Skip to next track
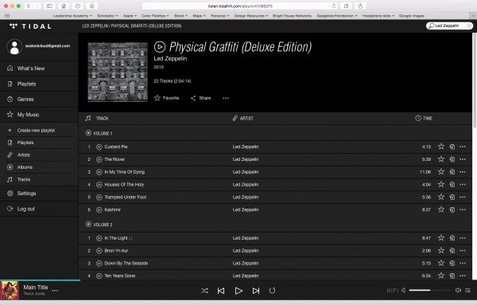Screen dimensions: 477x305 pos(256,291)
